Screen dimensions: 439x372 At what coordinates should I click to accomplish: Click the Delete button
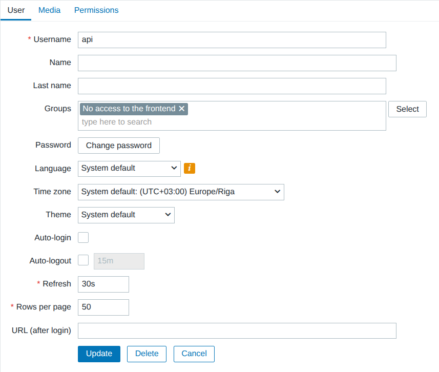147,354
